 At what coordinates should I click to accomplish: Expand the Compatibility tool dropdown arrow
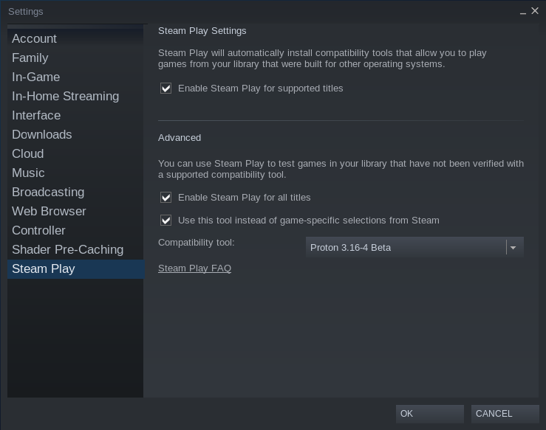pyautogui.click(x=513, y=248)
